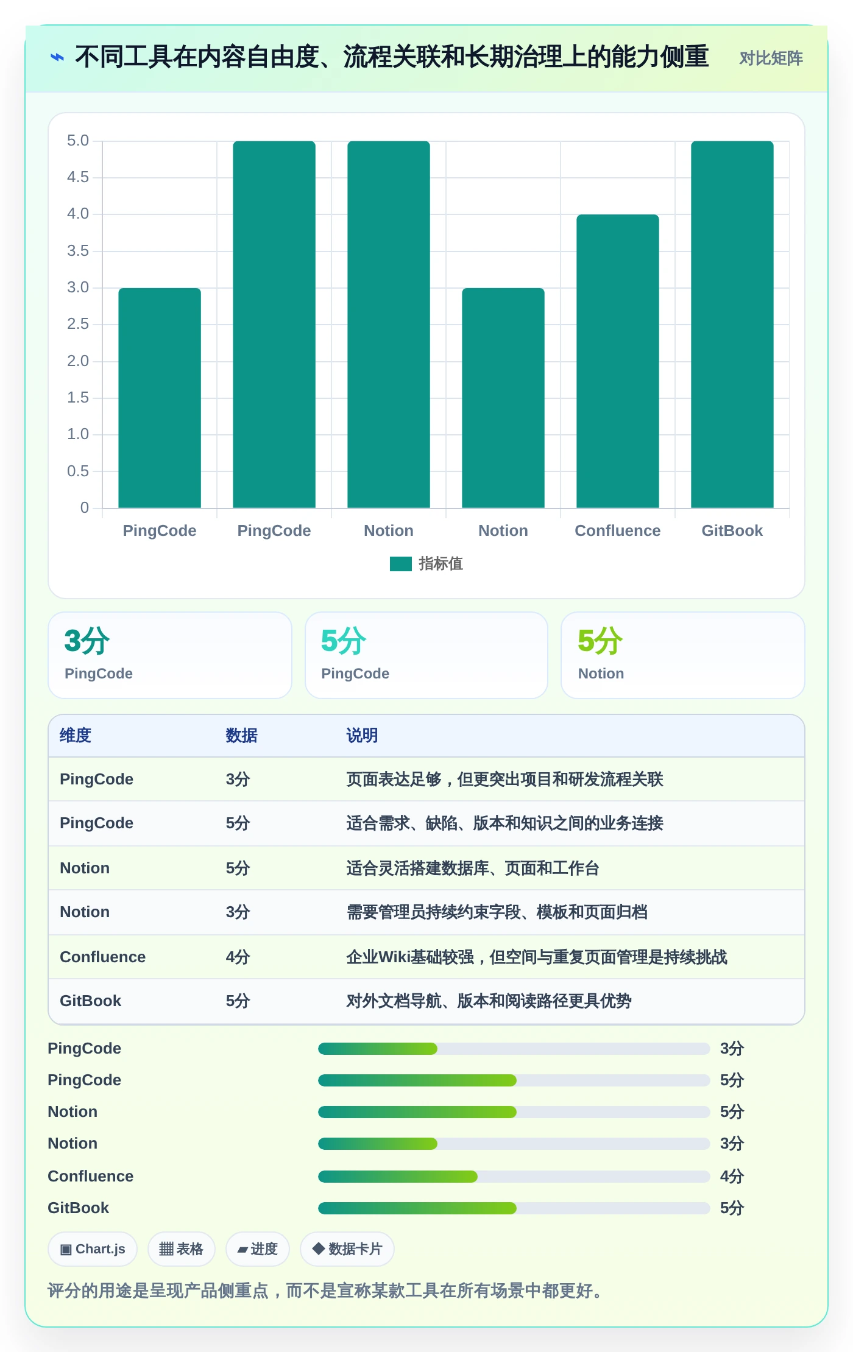Click the chart title about 不同工具
Screen dimensions: 853x1352
[392, 57]
